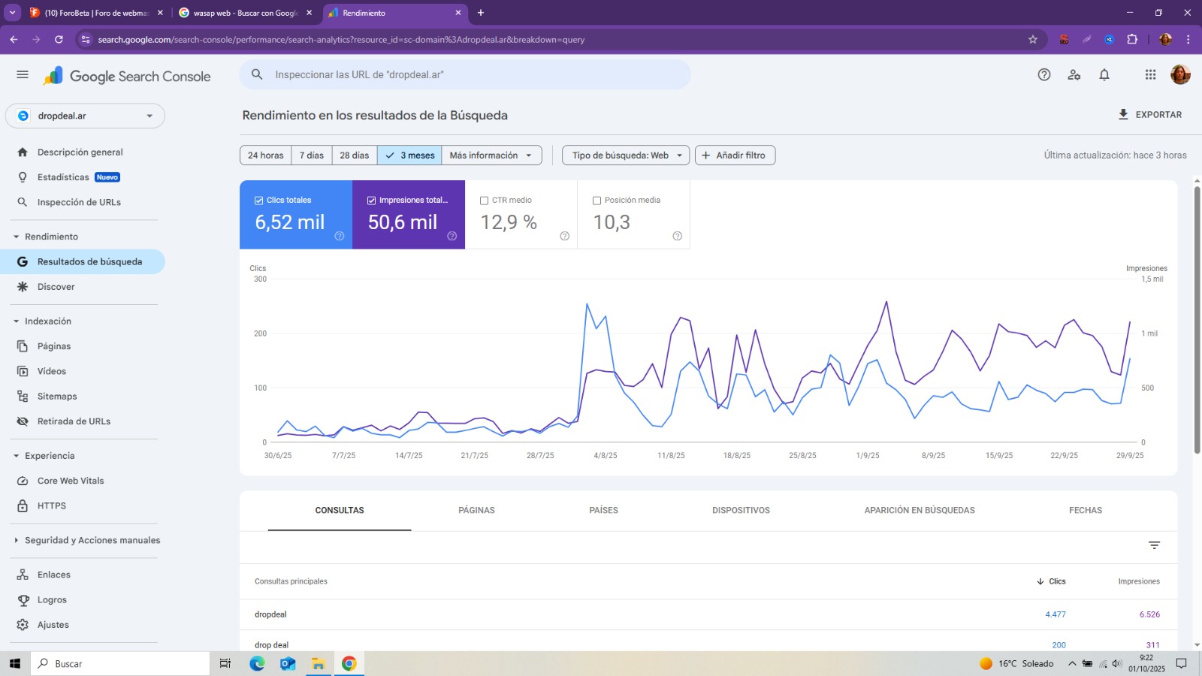Click the hamburger menu icon
This screenshot has width=1202, height=676.
23,74
